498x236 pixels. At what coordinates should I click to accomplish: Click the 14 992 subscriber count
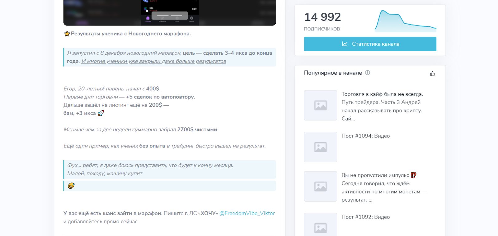[322, 17]
